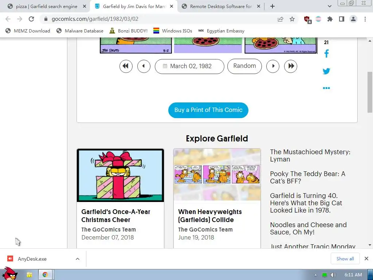This screenshot has height=280, width=373.
Task: Open the Malware Database bookmark
Action: coord(80,31)
